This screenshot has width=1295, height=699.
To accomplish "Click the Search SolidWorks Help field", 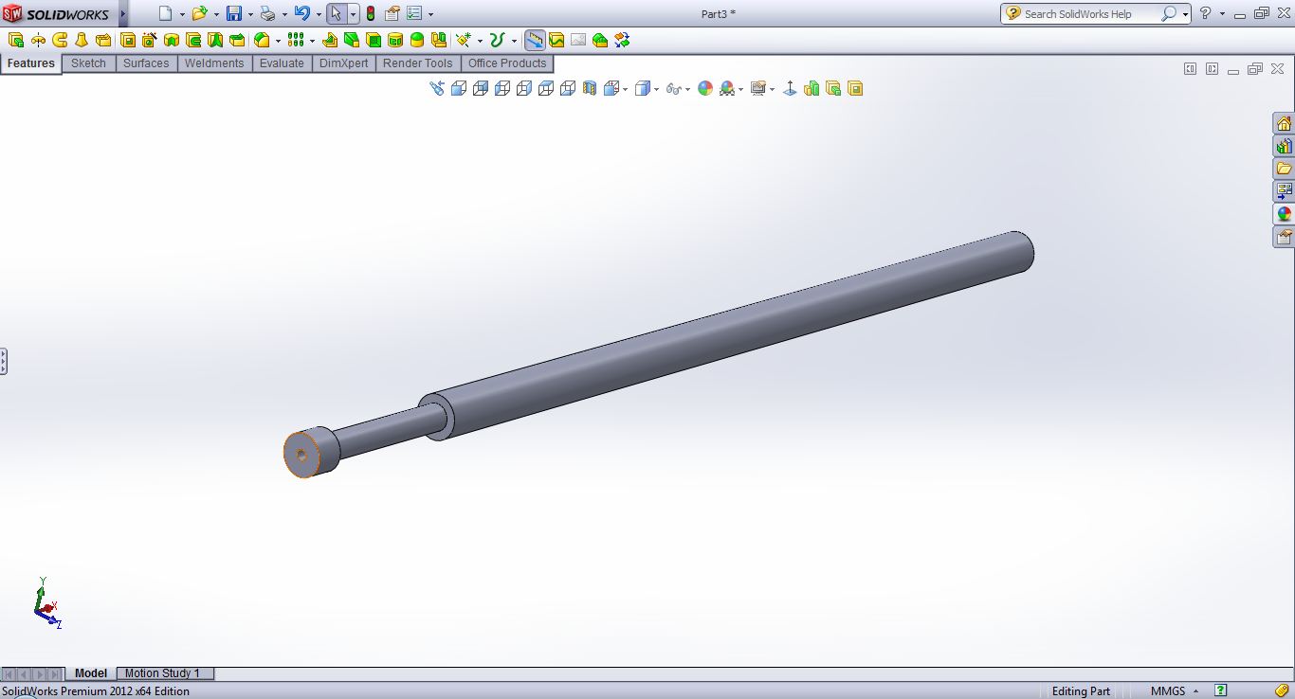I will coord(1090,14).
